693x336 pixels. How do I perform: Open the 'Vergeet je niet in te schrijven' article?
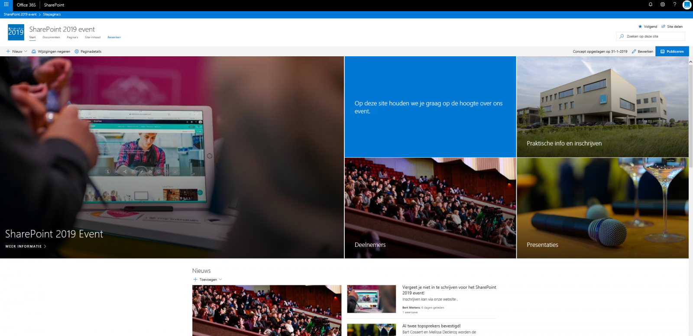pos(449,290)
